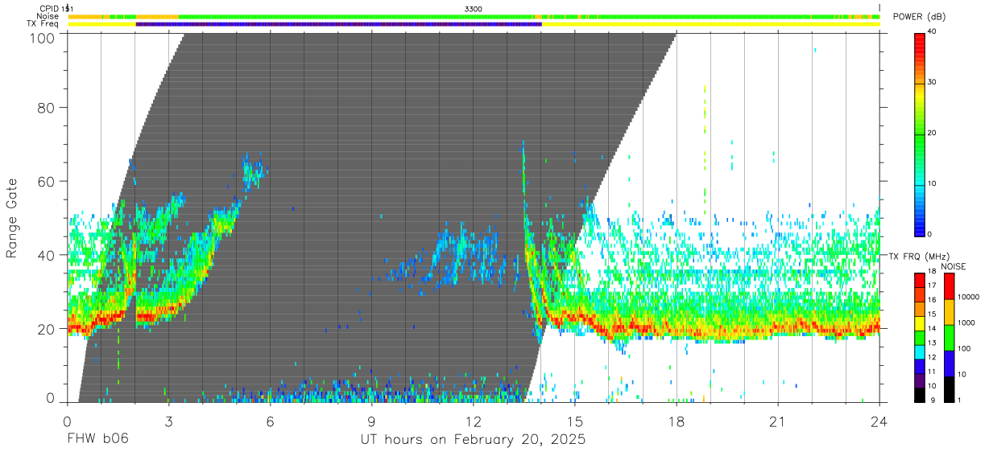Click the UT hours axis tick '24'
Image resolution: width=989 pixels, height=456 pixels.
tap(879, 421)
